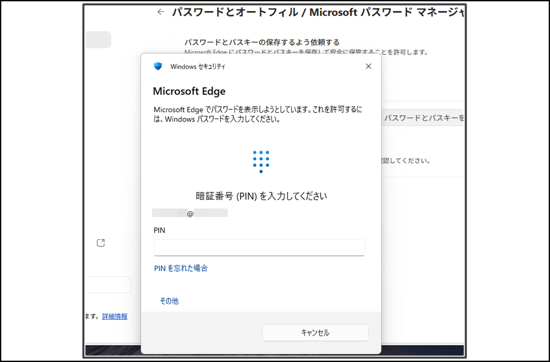
Task: Click the 'パスワードとパスキーを' field behind the dialog
Action: point(423,118)
